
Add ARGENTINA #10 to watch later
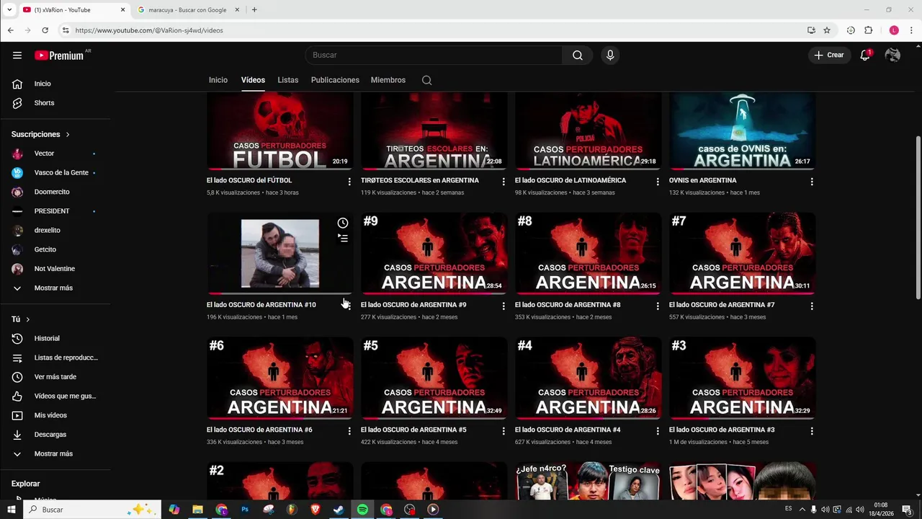point(343,223)
